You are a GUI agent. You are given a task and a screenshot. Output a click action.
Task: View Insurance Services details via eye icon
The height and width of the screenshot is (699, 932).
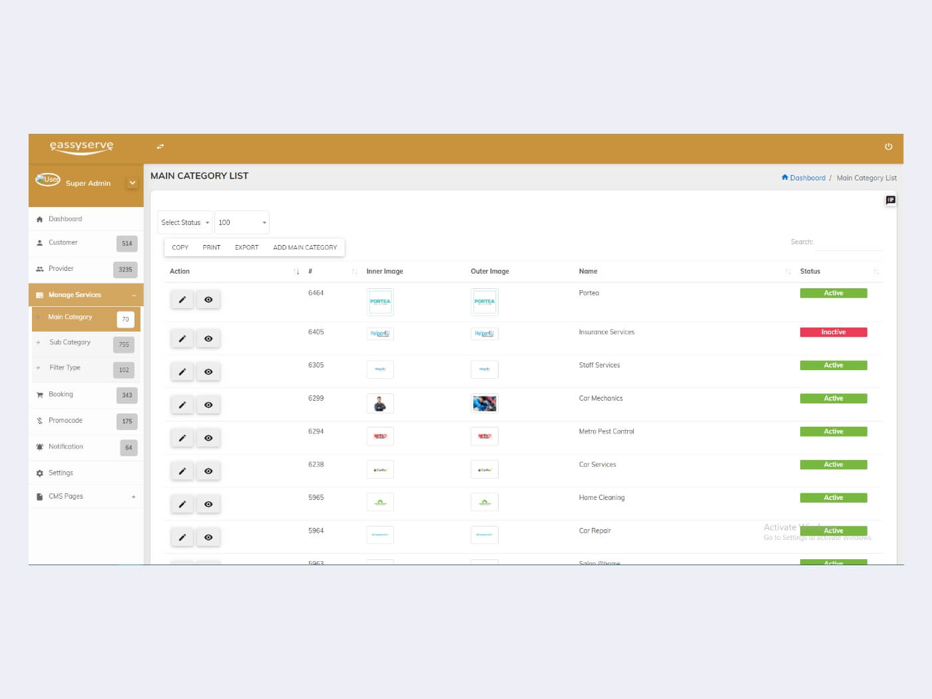point(208,339)
